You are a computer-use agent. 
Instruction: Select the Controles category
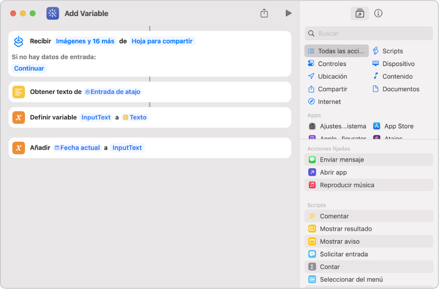pos(327,64)
